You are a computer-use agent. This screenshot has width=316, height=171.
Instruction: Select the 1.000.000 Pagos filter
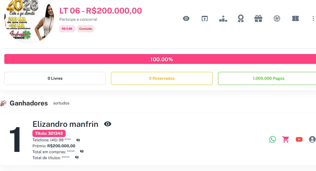pyautogui.click(x=268, y=78)
